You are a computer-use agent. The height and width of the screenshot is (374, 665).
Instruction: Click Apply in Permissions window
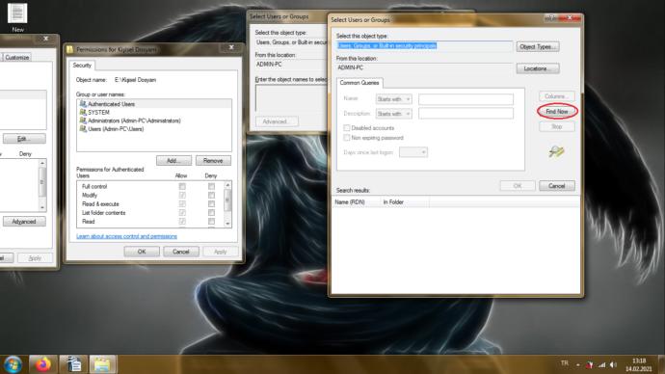coord(221,252)
